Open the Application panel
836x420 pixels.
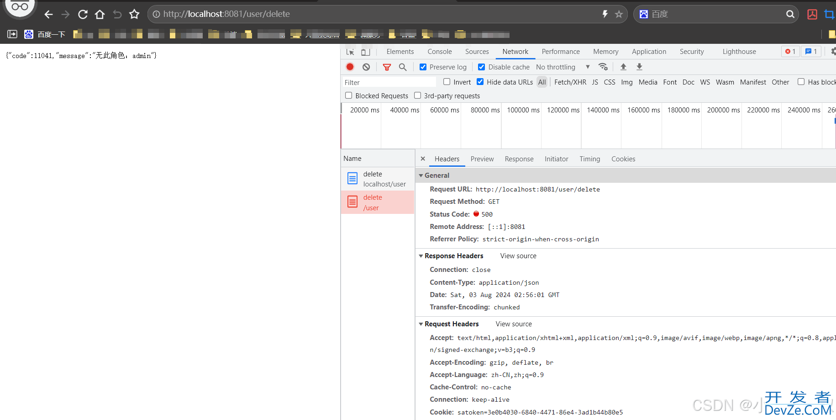(649, 52)
